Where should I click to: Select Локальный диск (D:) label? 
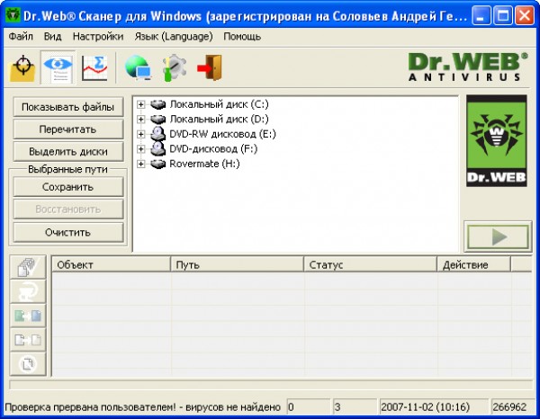(219, 119)
